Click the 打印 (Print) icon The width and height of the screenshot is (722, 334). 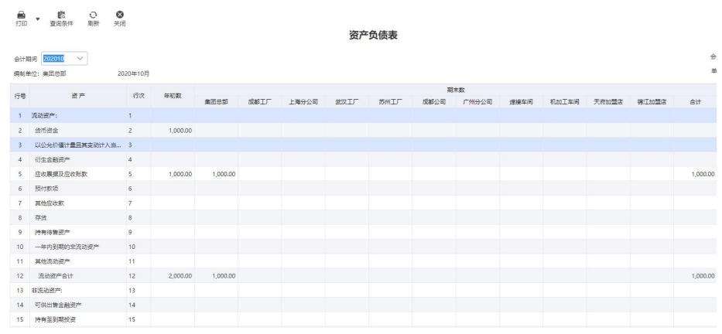[x=20, y=15]
